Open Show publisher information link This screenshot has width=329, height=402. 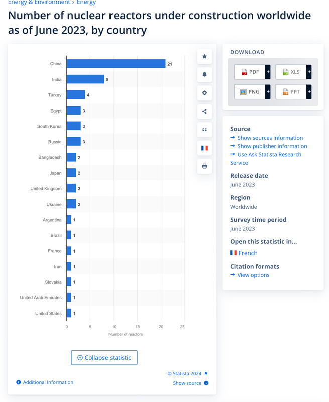pos(272,146)
